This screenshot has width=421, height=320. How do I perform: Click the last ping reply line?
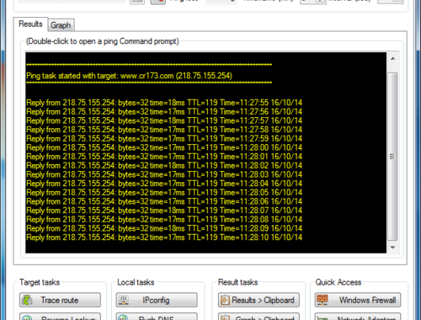click(x=164, y=237)
